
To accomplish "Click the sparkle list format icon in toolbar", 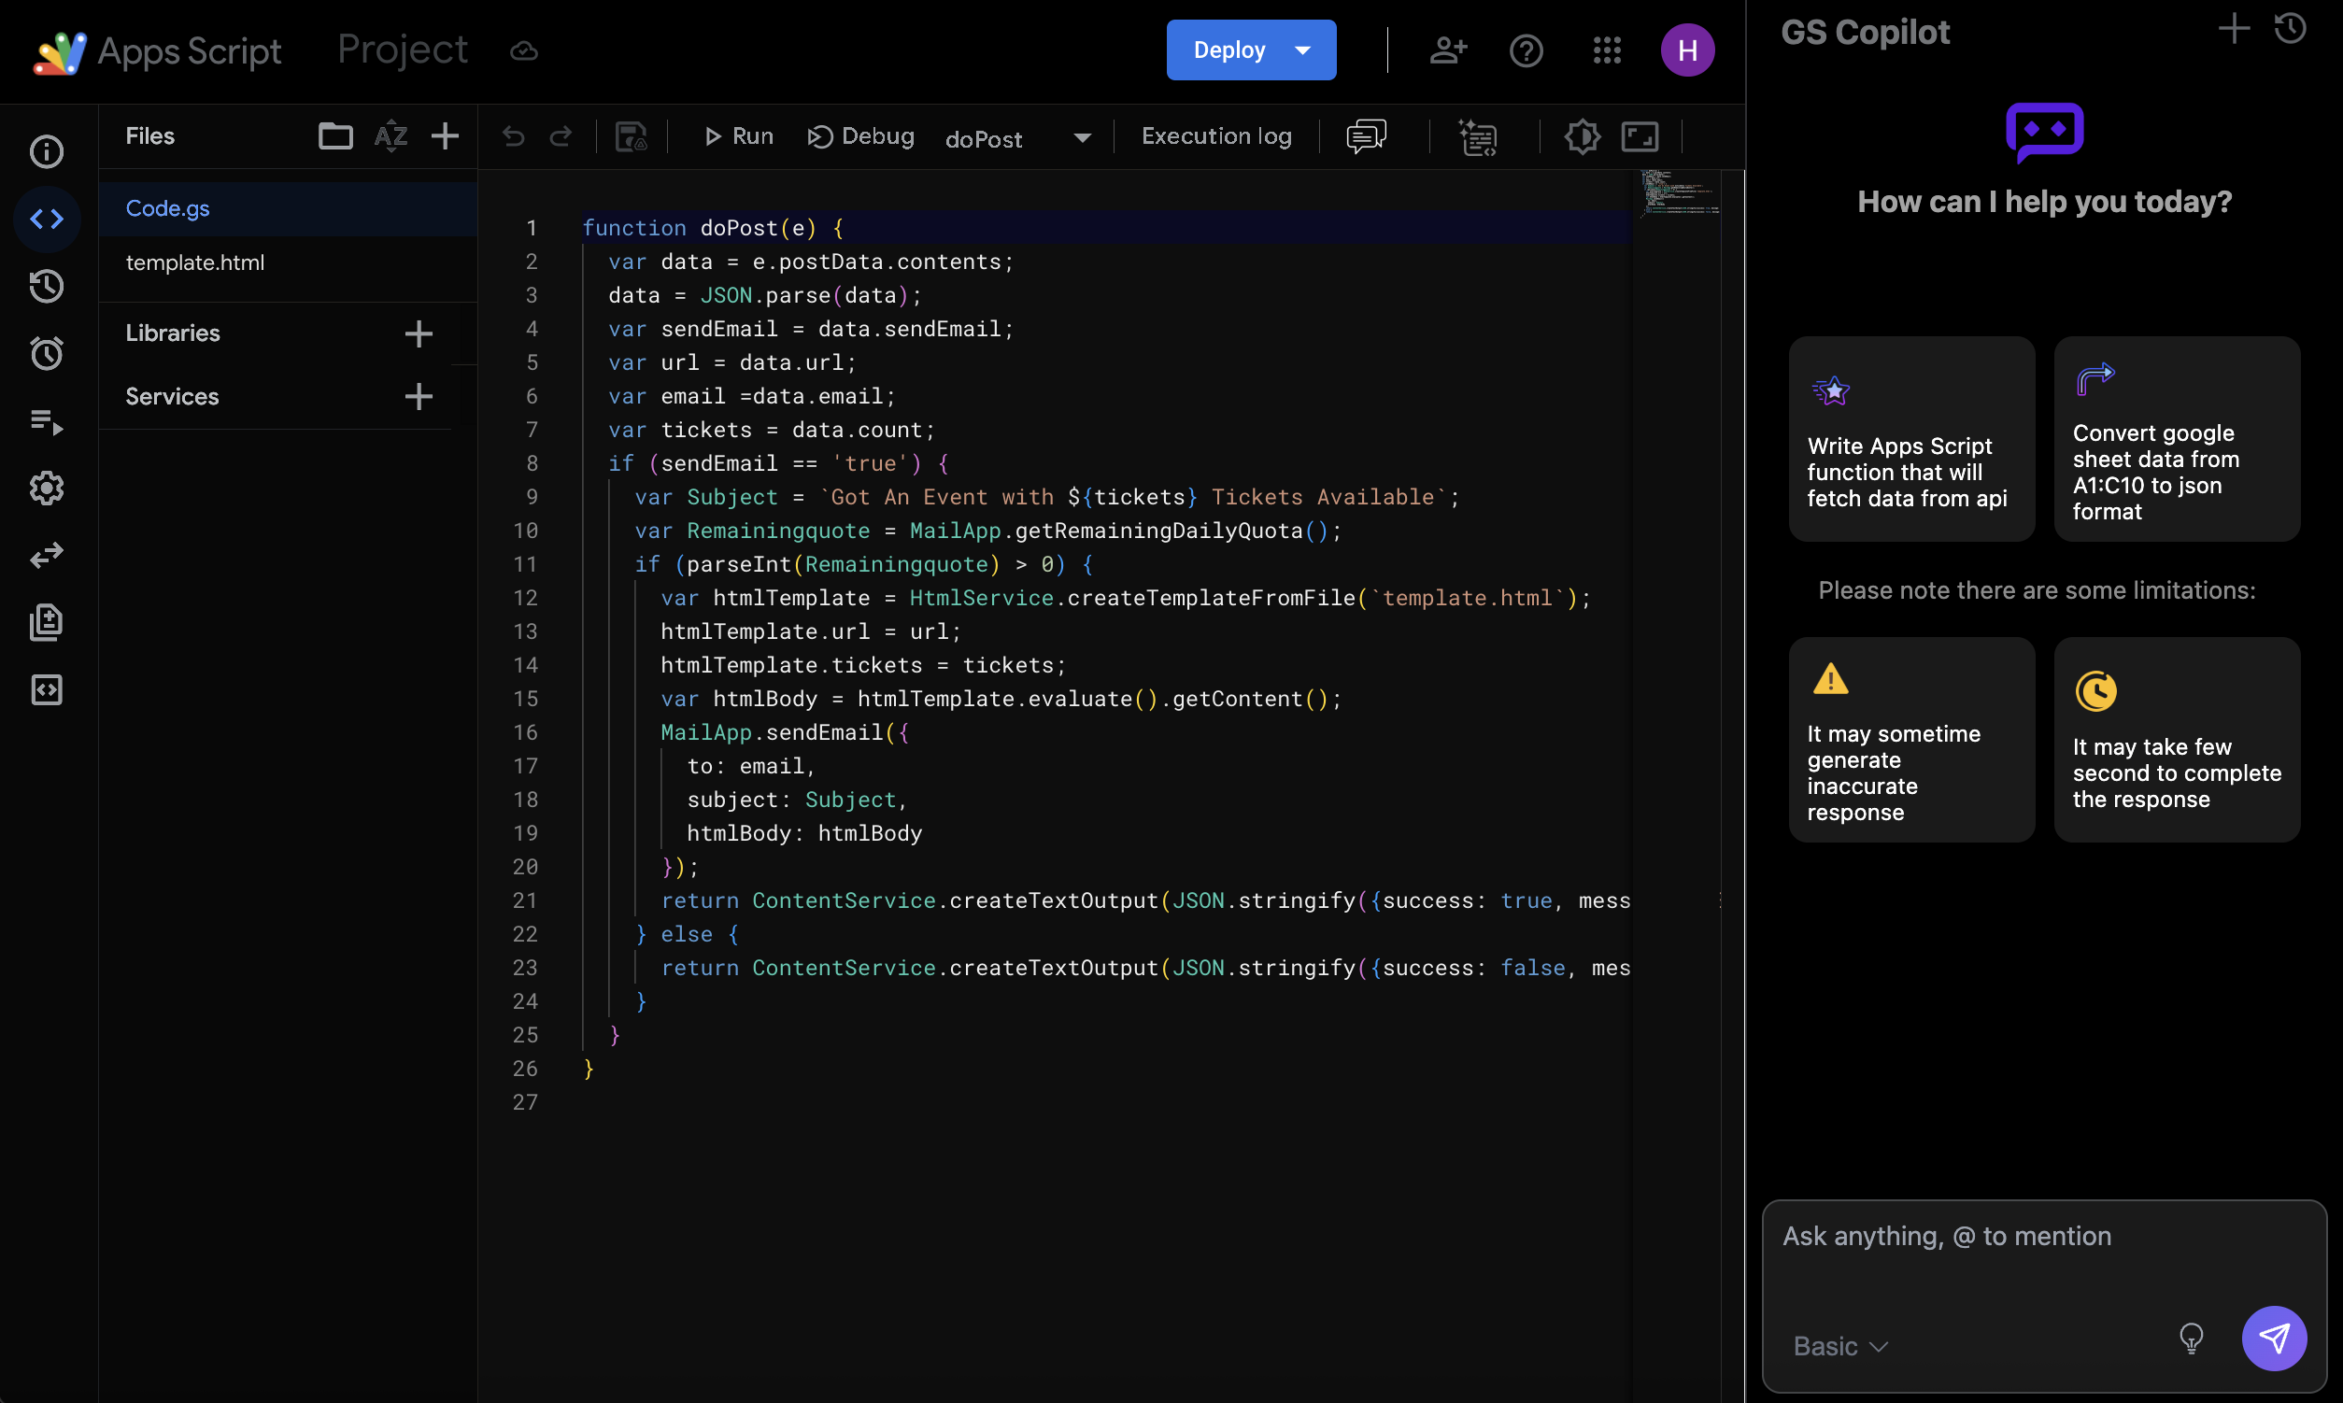I will pos(1477,137).
